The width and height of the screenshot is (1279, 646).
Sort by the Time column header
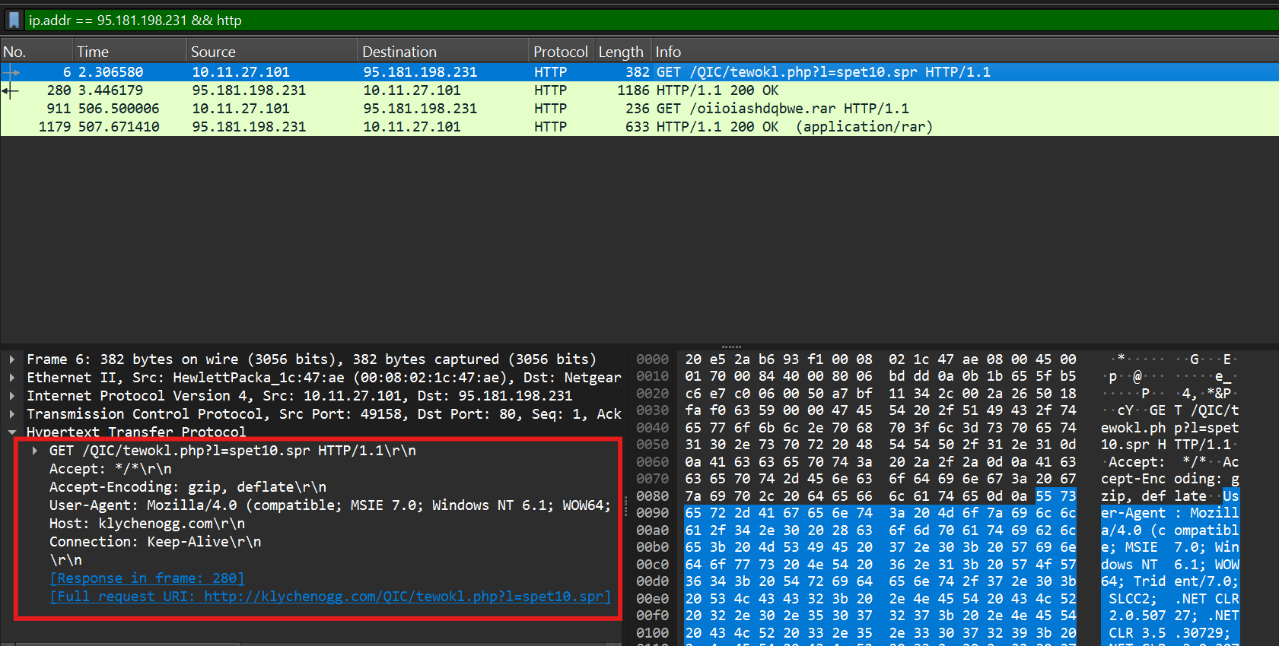(x=129, y=52)
